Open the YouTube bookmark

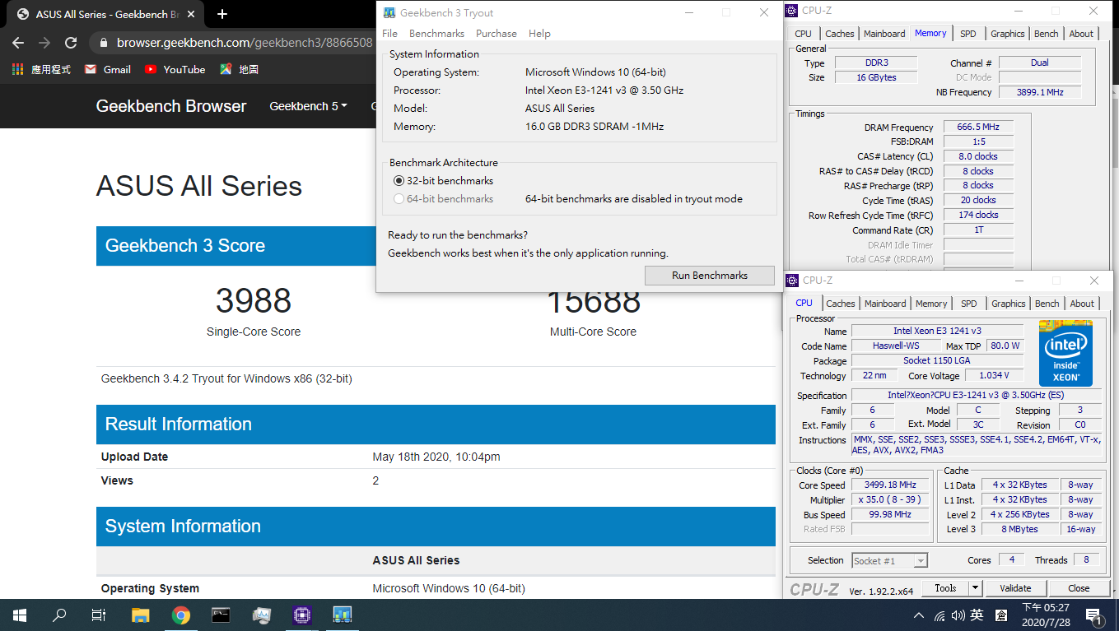(175, 69)
